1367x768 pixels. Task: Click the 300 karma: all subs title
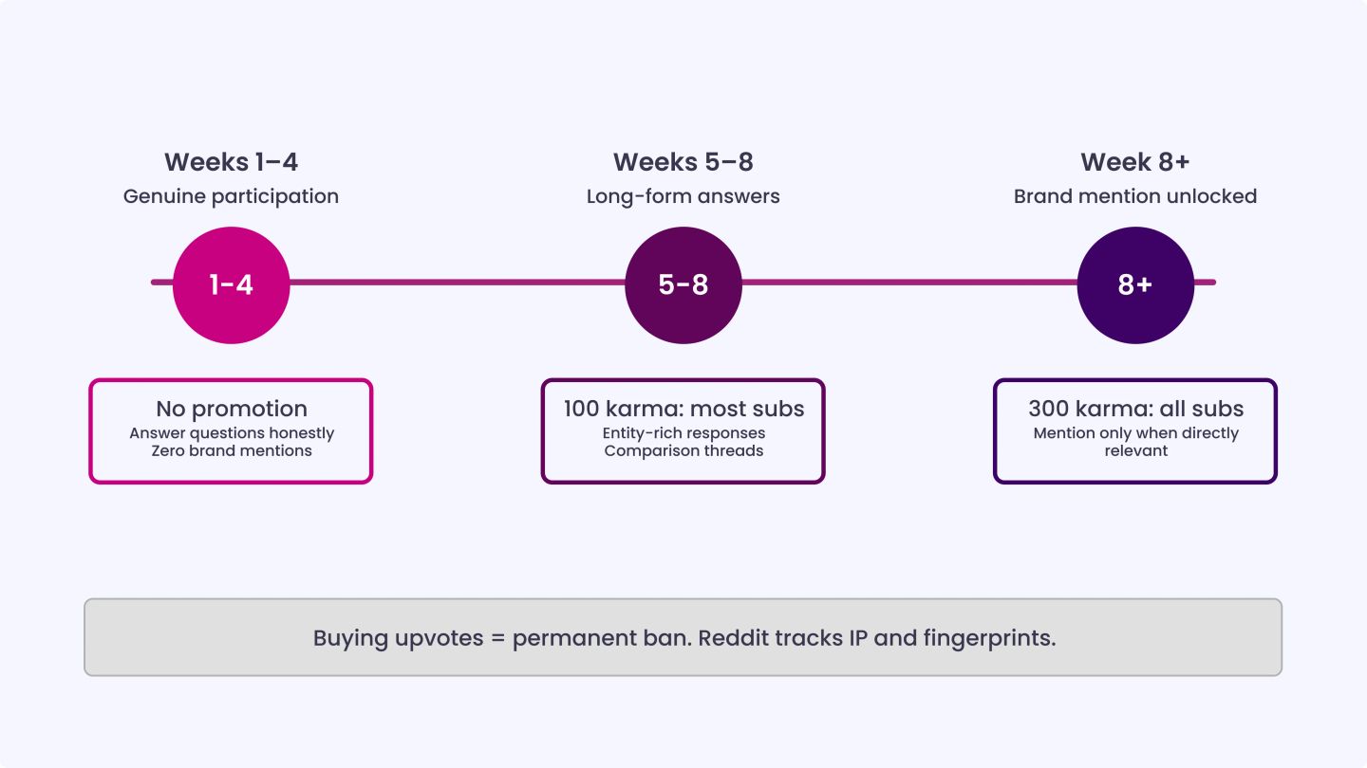pyautogui.click(x=1135, y=409)
